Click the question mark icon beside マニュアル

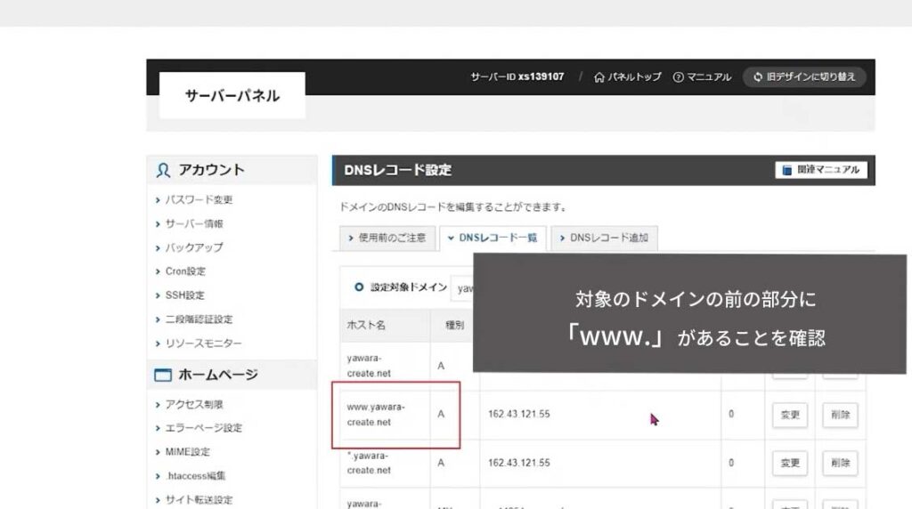click(678, 77)
